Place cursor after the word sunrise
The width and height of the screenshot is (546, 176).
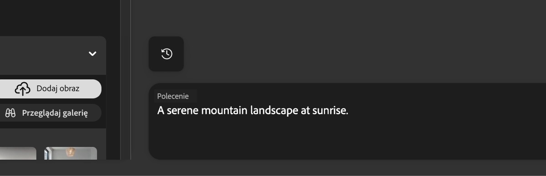click(349, 110)
